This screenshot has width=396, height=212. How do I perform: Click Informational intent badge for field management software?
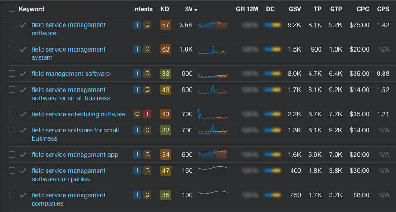pos(137,74)
